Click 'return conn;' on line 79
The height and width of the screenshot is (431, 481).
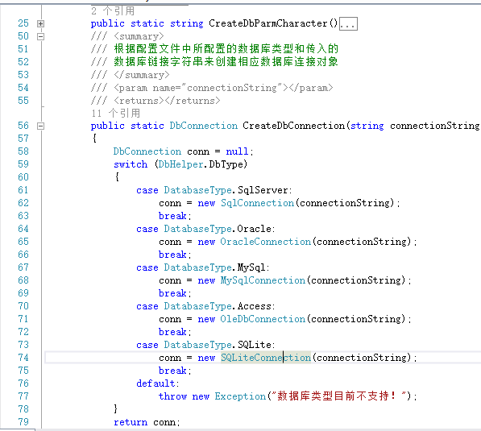coord(147,422)
